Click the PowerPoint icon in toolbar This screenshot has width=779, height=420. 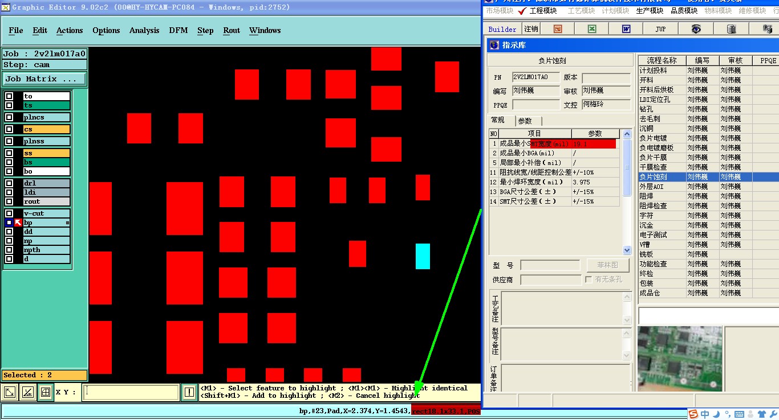(558, 29)
